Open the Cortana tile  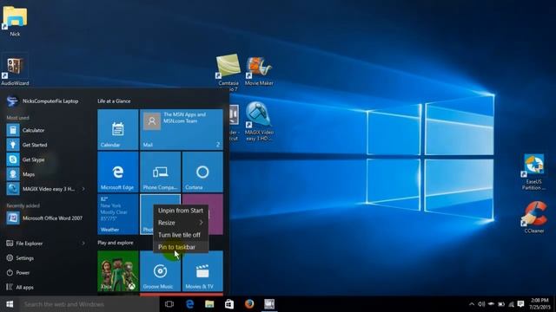[x=202, y=172]
